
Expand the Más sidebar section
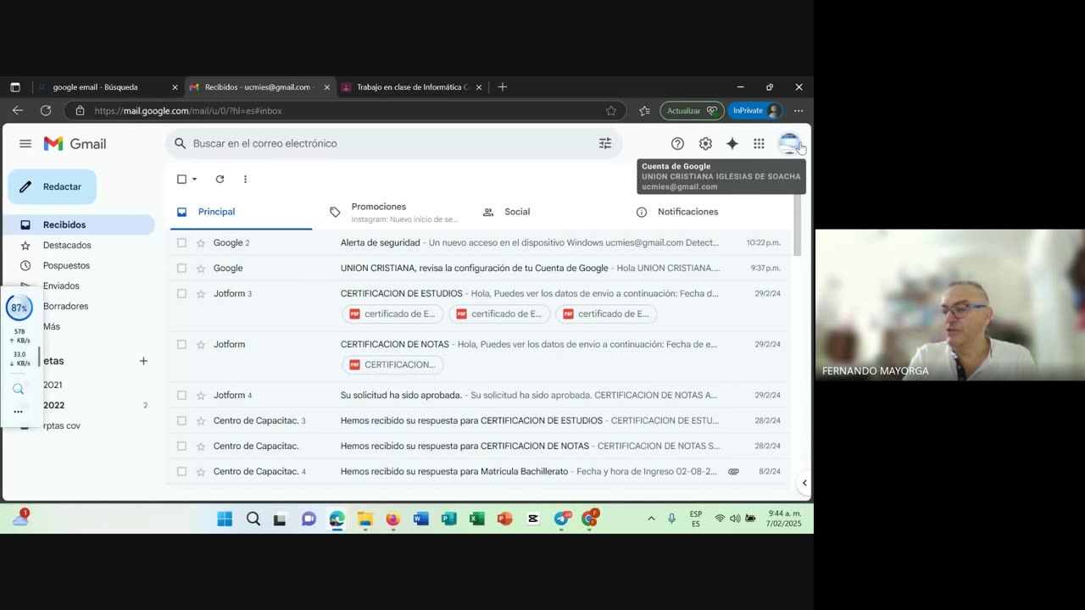(52, 327)
